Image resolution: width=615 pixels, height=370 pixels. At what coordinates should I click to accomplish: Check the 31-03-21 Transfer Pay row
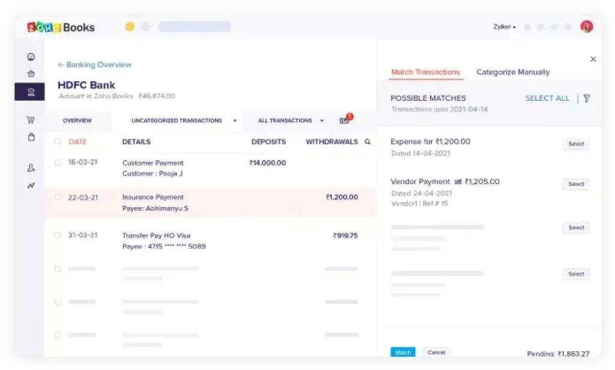(58, 235)
